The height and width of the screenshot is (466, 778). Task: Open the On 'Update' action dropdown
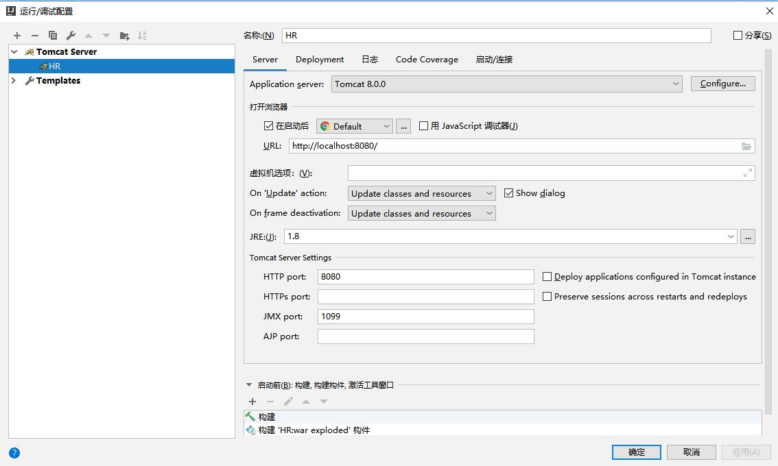tap(421, 194)
